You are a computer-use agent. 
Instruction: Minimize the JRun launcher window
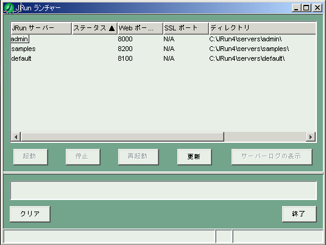[297, 8]
